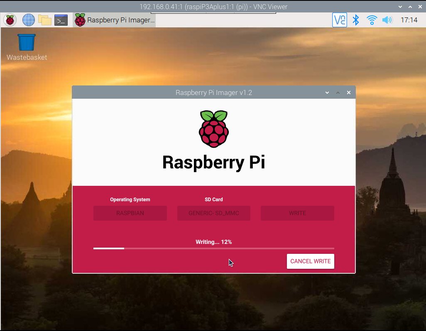The height and width of the screenshot is (331, 426).
Task: Open the Bluetooth tray menu
Action: [x=356, y=20]
